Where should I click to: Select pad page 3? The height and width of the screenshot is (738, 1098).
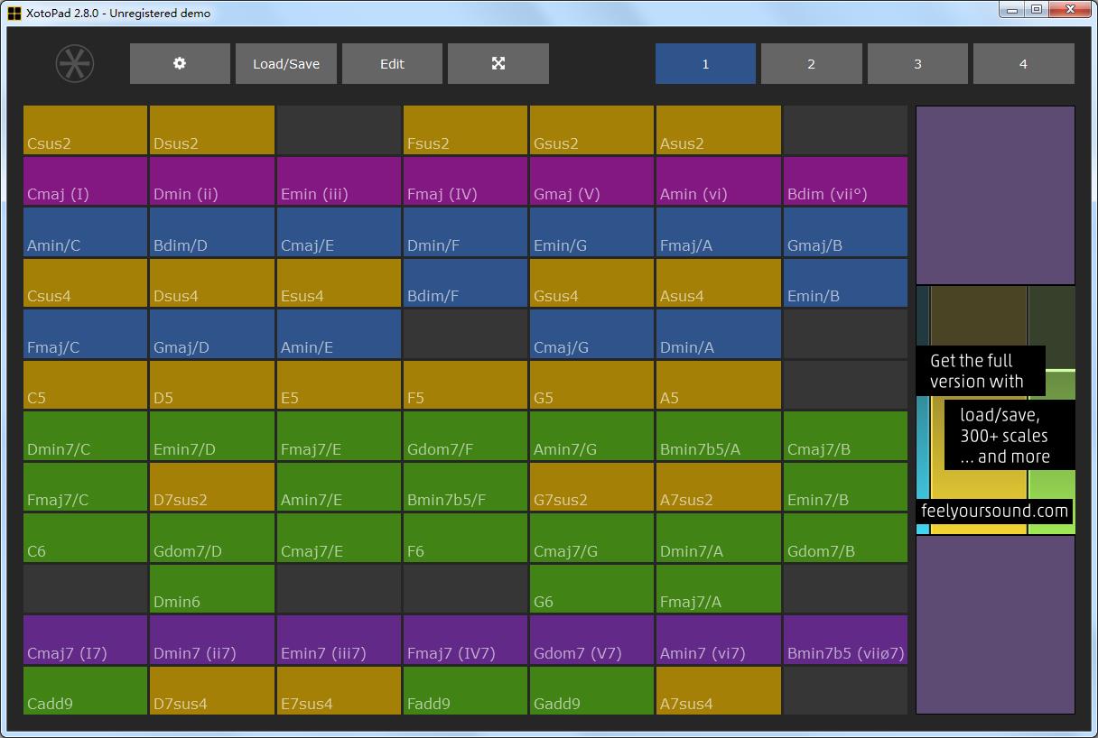(917, 64)
